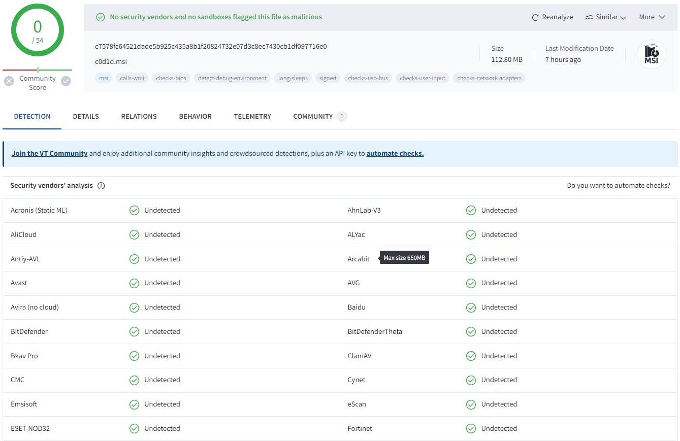Click the community score slider bar
This screenshot has height=441, width=680.
coord(38,70)
